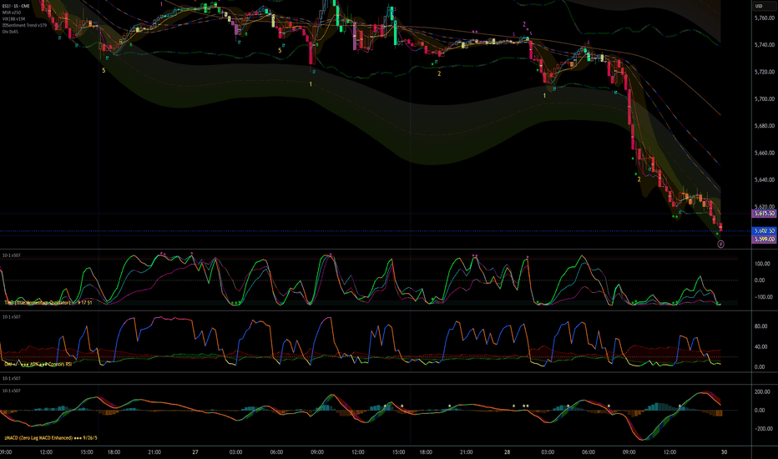Click the 100.00 value on TMO scale
778x459 pixels.
763,264
